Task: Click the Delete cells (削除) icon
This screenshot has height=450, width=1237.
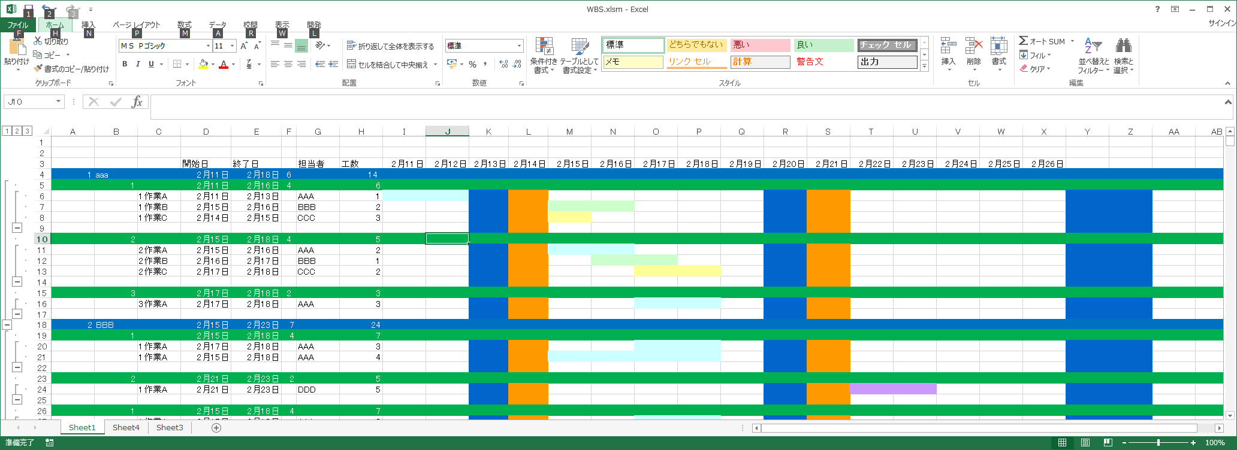Action: click(973, 46)
